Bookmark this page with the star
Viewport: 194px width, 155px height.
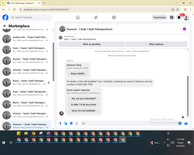(x=178, y=9)
